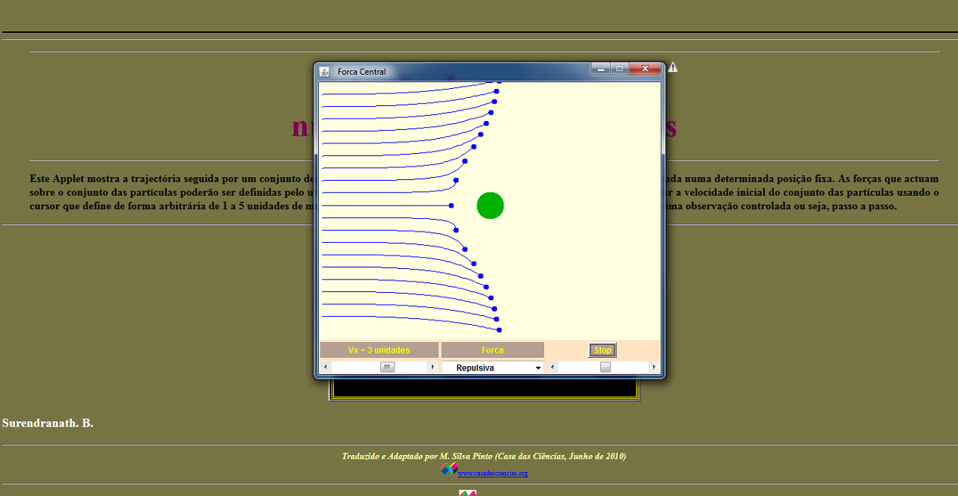Minimize the Forca Central window
Viewport: 958px width, 496px height.
601,69
